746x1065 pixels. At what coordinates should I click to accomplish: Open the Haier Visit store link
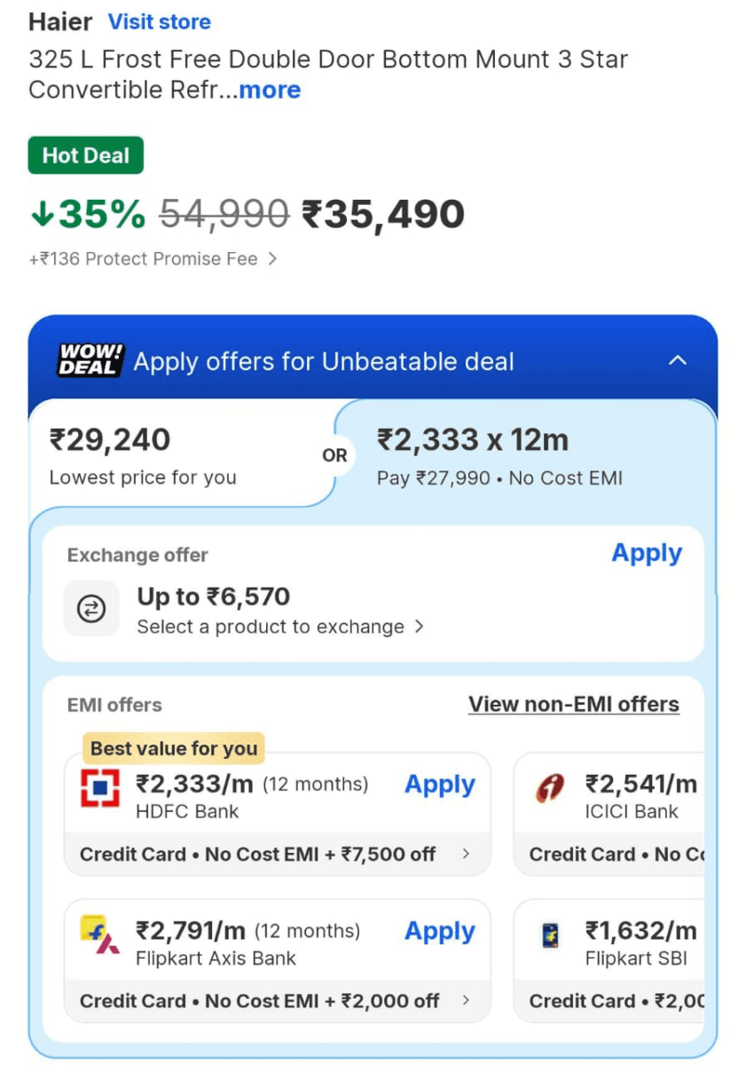(160, 21)
